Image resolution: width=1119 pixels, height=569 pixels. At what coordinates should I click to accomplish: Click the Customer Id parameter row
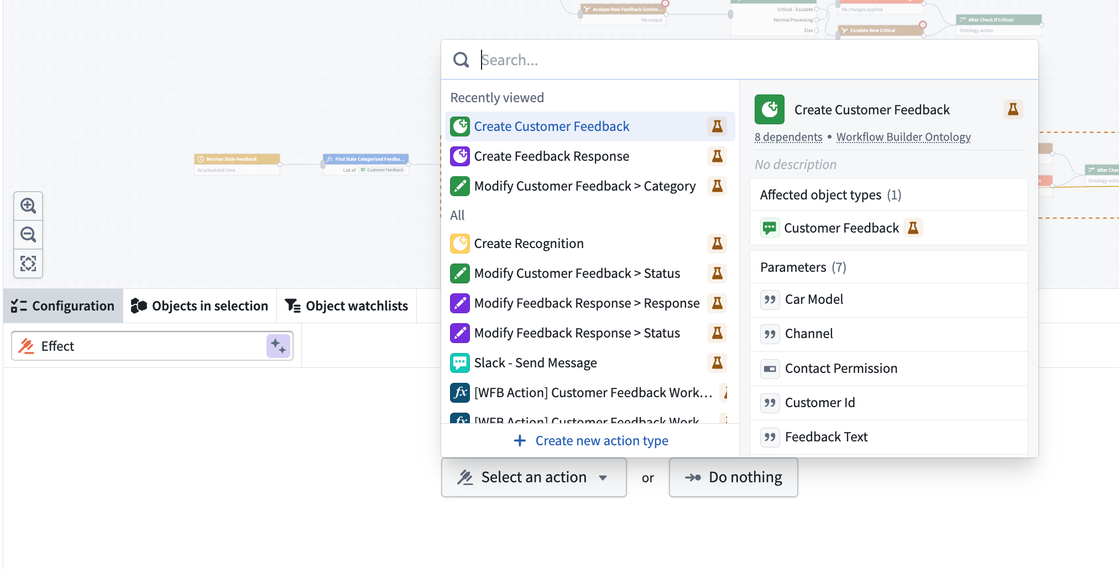[x=889, y=403]
